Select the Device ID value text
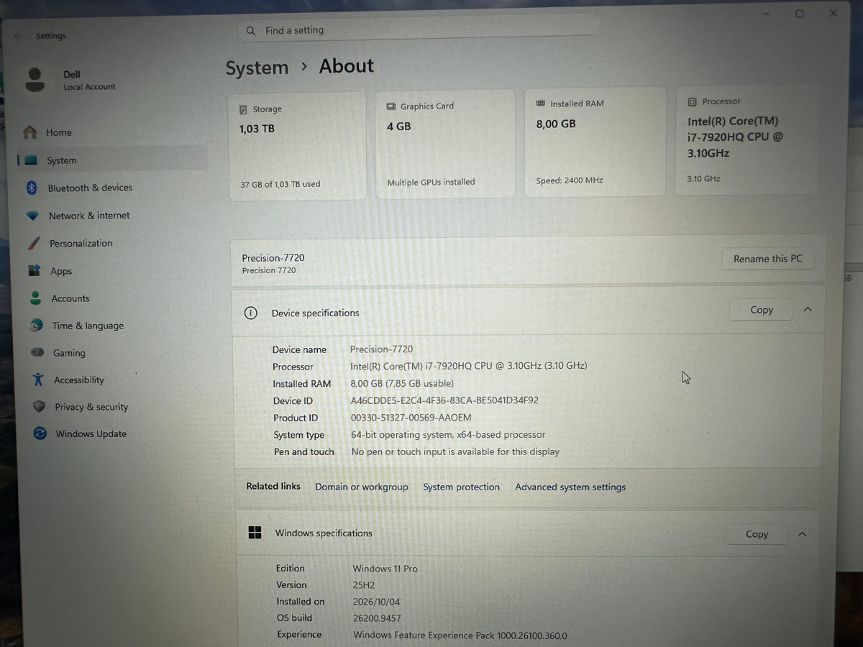This screenshot has height=647, width=863. [x=444, y=400]
